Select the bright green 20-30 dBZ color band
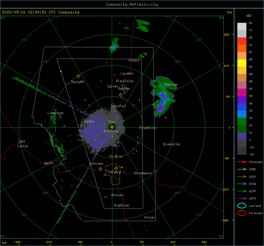The height and width of the screenshot is (246, 264). (242, 121)
